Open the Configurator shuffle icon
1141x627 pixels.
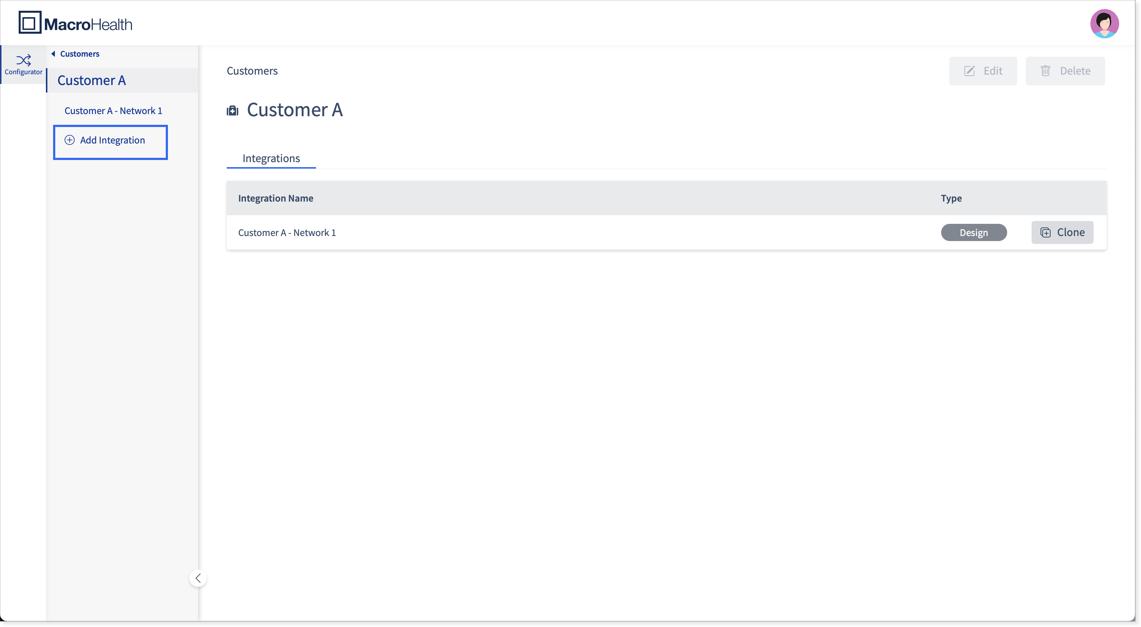coord(23,60)
